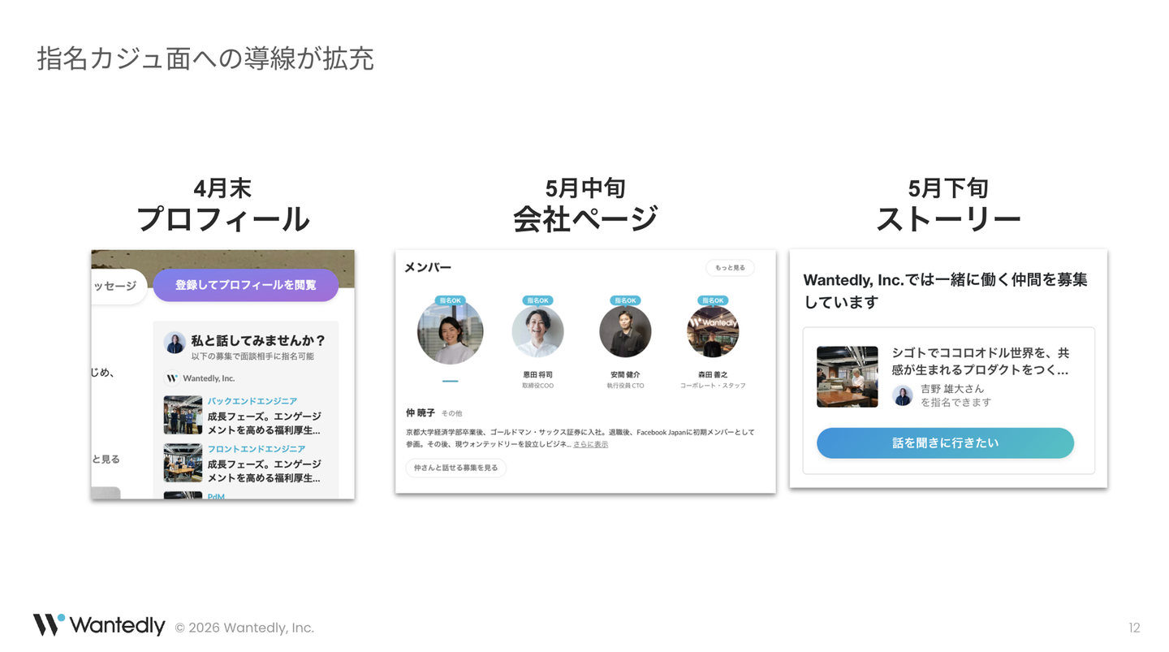This screenshot has width=1169, height=652.
Task: Click the Wantedly logo in the footer
Action: (99, 625)
